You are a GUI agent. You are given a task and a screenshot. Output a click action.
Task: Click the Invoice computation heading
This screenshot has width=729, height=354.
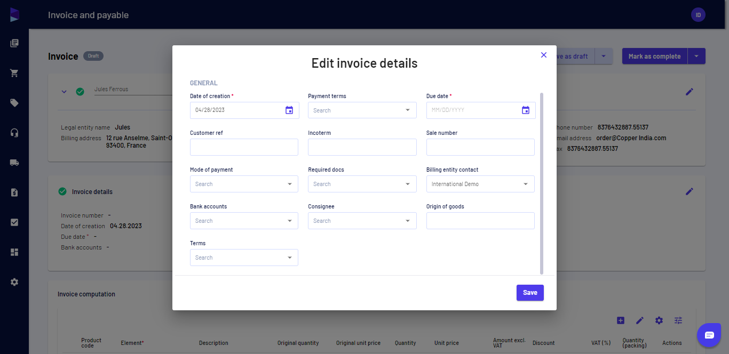[x=86, y=294]
